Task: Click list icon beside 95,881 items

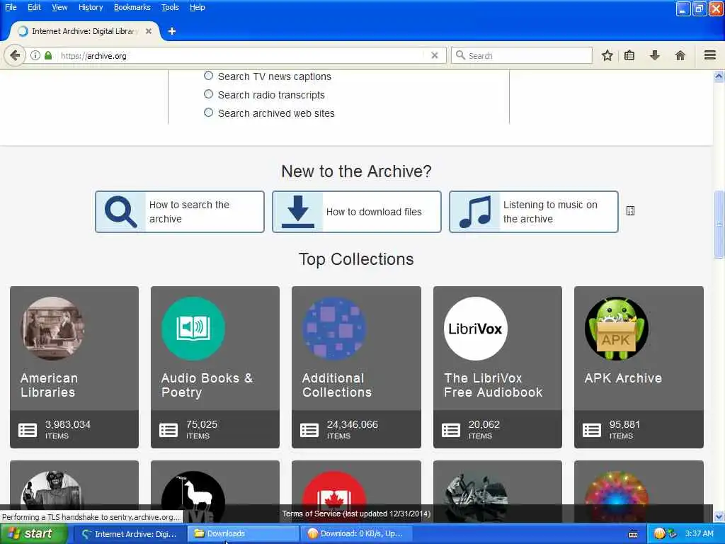Action: tap(592, 430)
